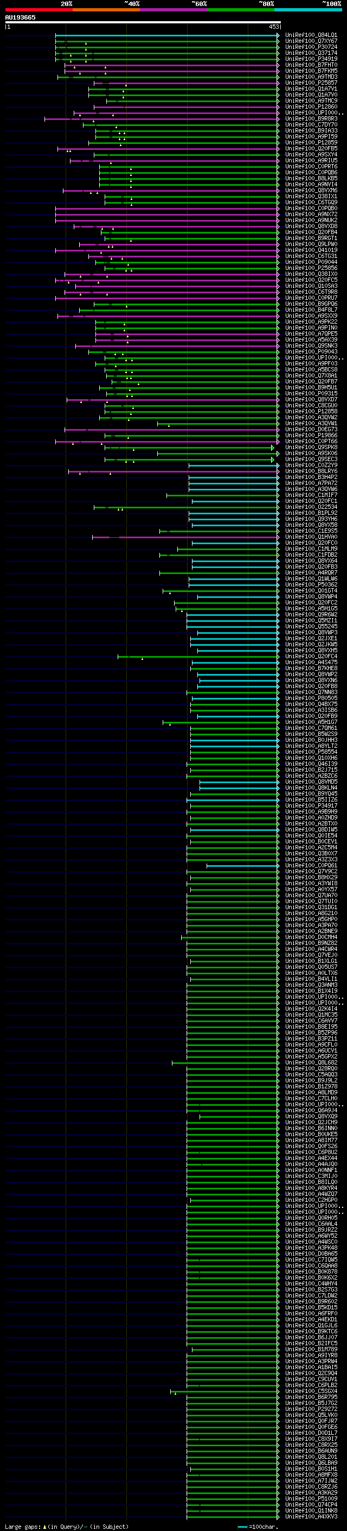Viewport: 347px width, 1531px height.
Task: Select label UniRef100_P25857
Action: 311,83
